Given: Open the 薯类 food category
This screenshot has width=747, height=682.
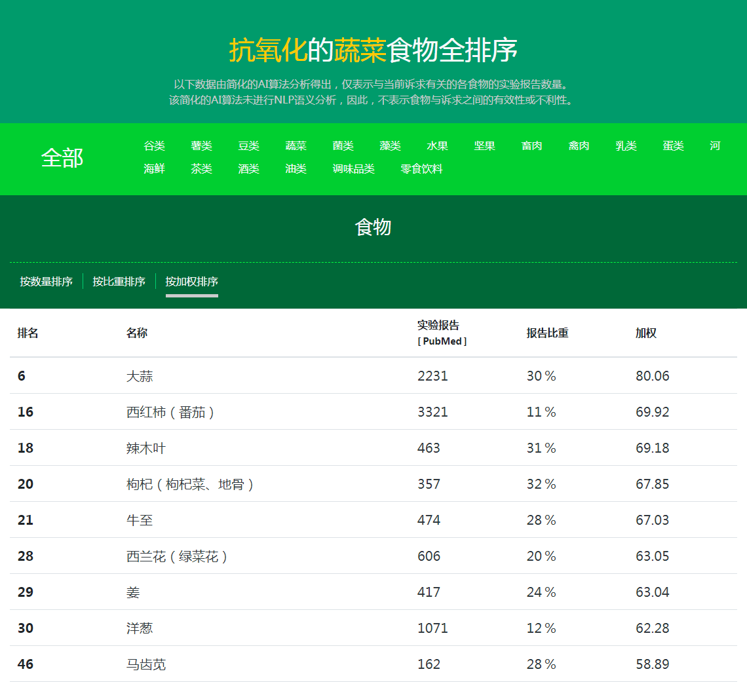Looking at the screenshot, I should (x=201, y=146).
